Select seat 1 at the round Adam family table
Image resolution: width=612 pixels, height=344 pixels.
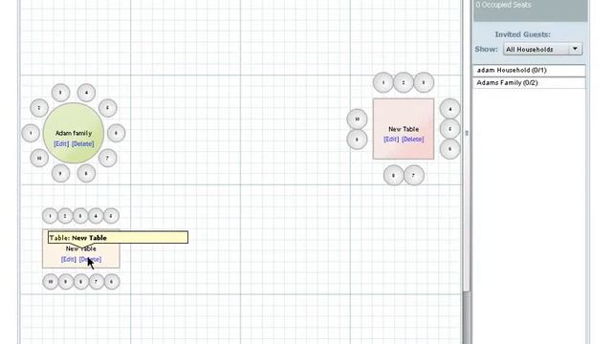pyautogui.click(x=31, y=134)
